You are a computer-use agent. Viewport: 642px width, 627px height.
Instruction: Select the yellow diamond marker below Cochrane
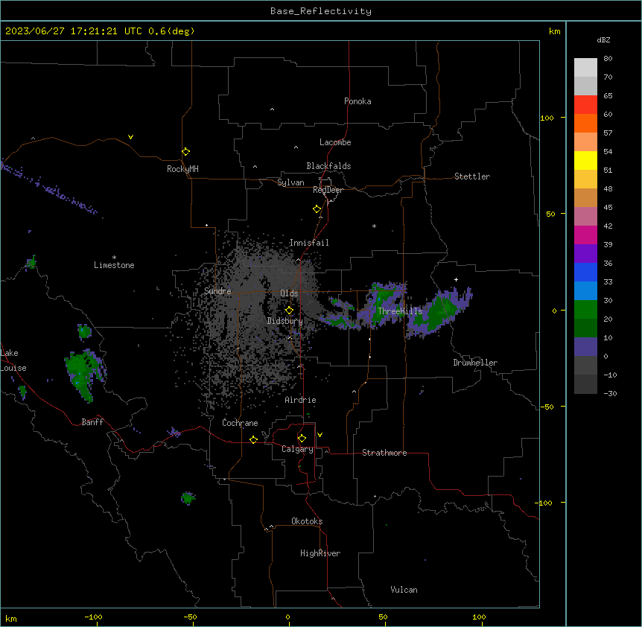click(253, 439)
